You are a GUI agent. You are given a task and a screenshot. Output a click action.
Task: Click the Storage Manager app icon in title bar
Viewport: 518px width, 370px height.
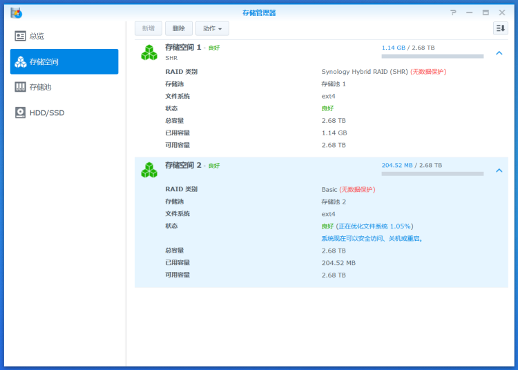tap(16, 13)
